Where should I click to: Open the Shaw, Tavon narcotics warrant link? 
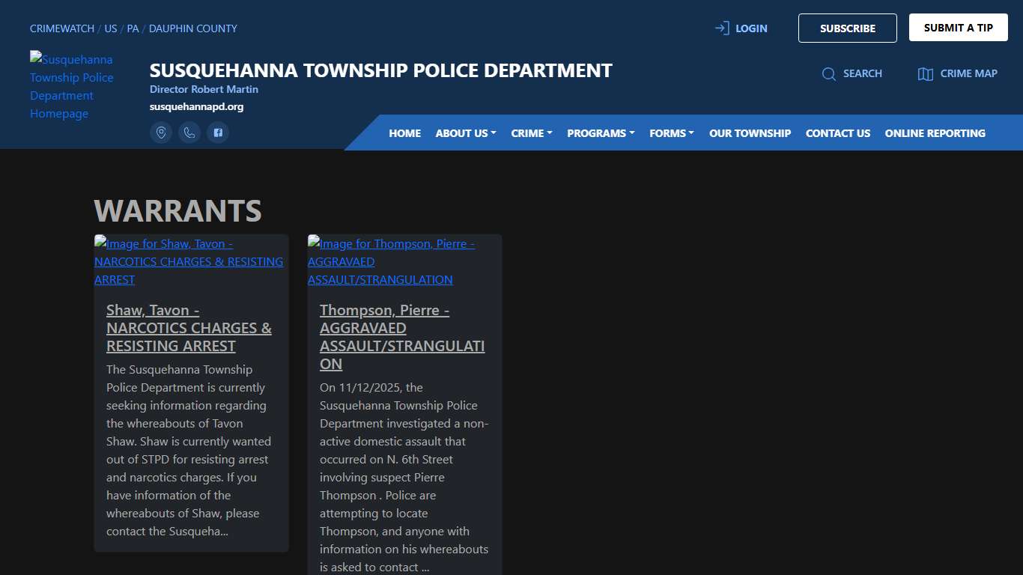[189, 328]
